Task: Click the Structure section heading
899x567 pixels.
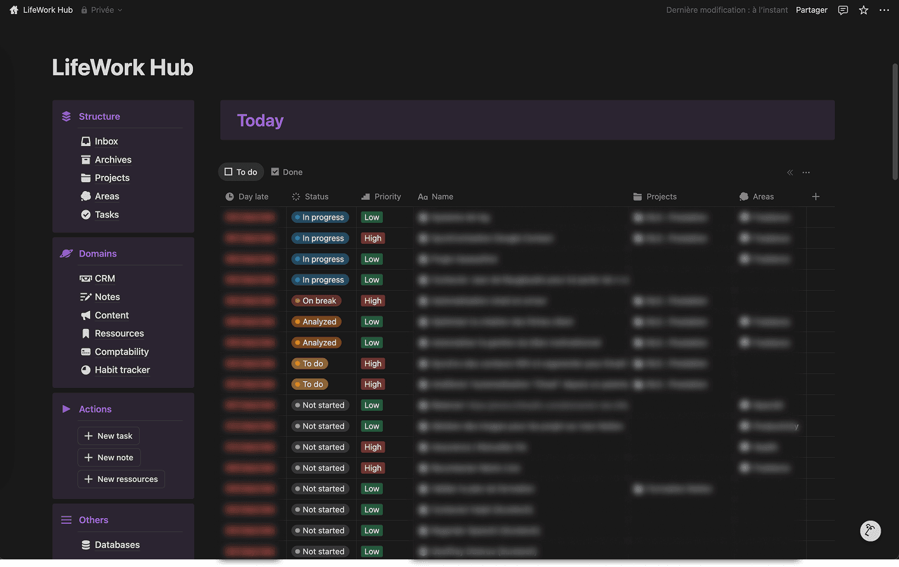Action: pos(99,117)
